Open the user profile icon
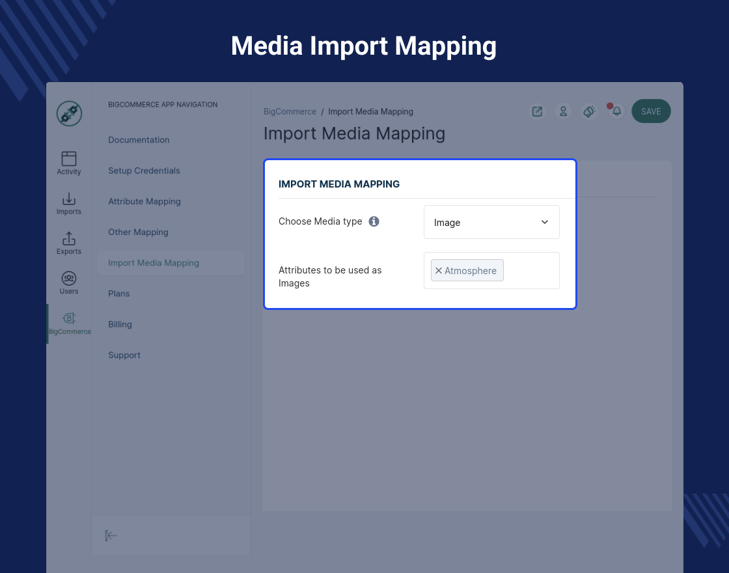Image resolution: width=729 pixels, height=573 pixels. coord(563,111)
